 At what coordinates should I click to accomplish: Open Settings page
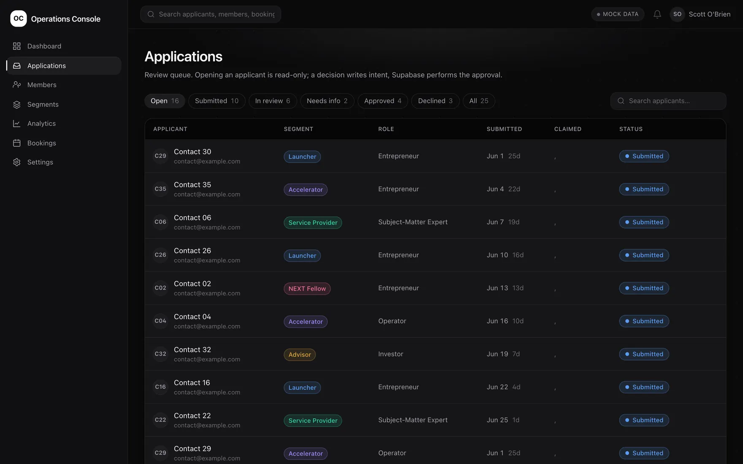coord(64,162)
